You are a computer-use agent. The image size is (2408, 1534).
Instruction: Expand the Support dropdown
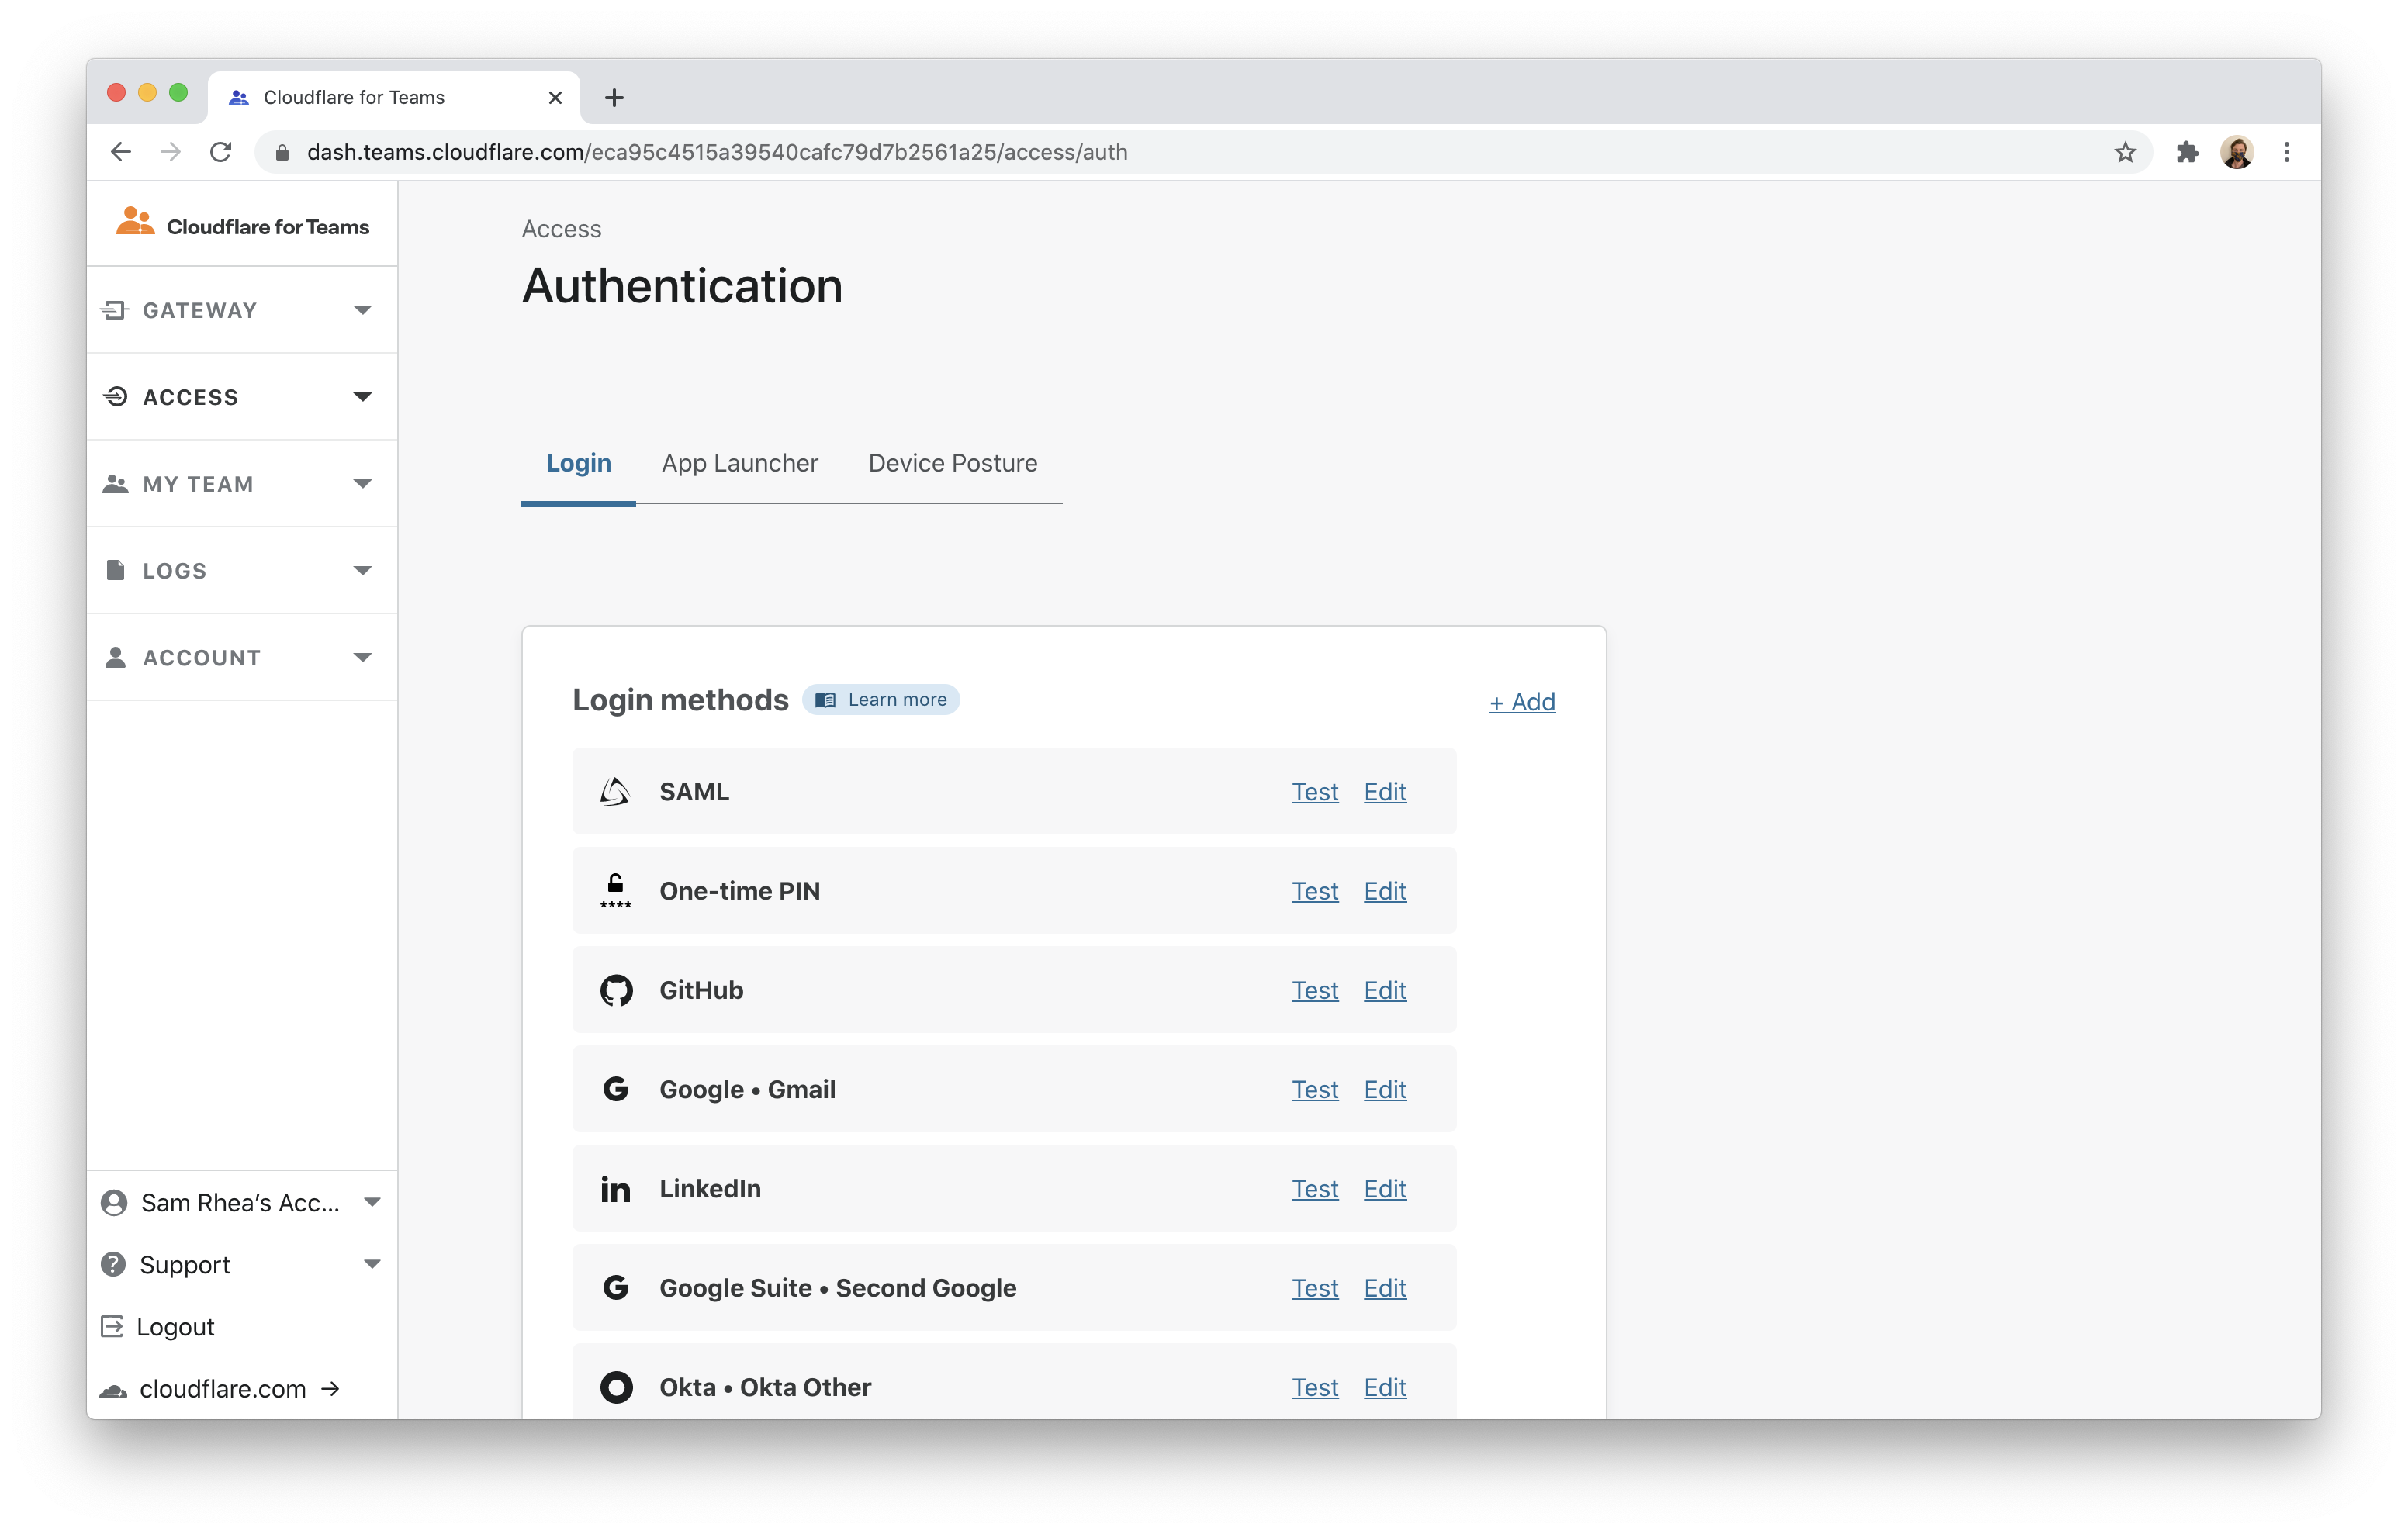tap(241, 1264)
